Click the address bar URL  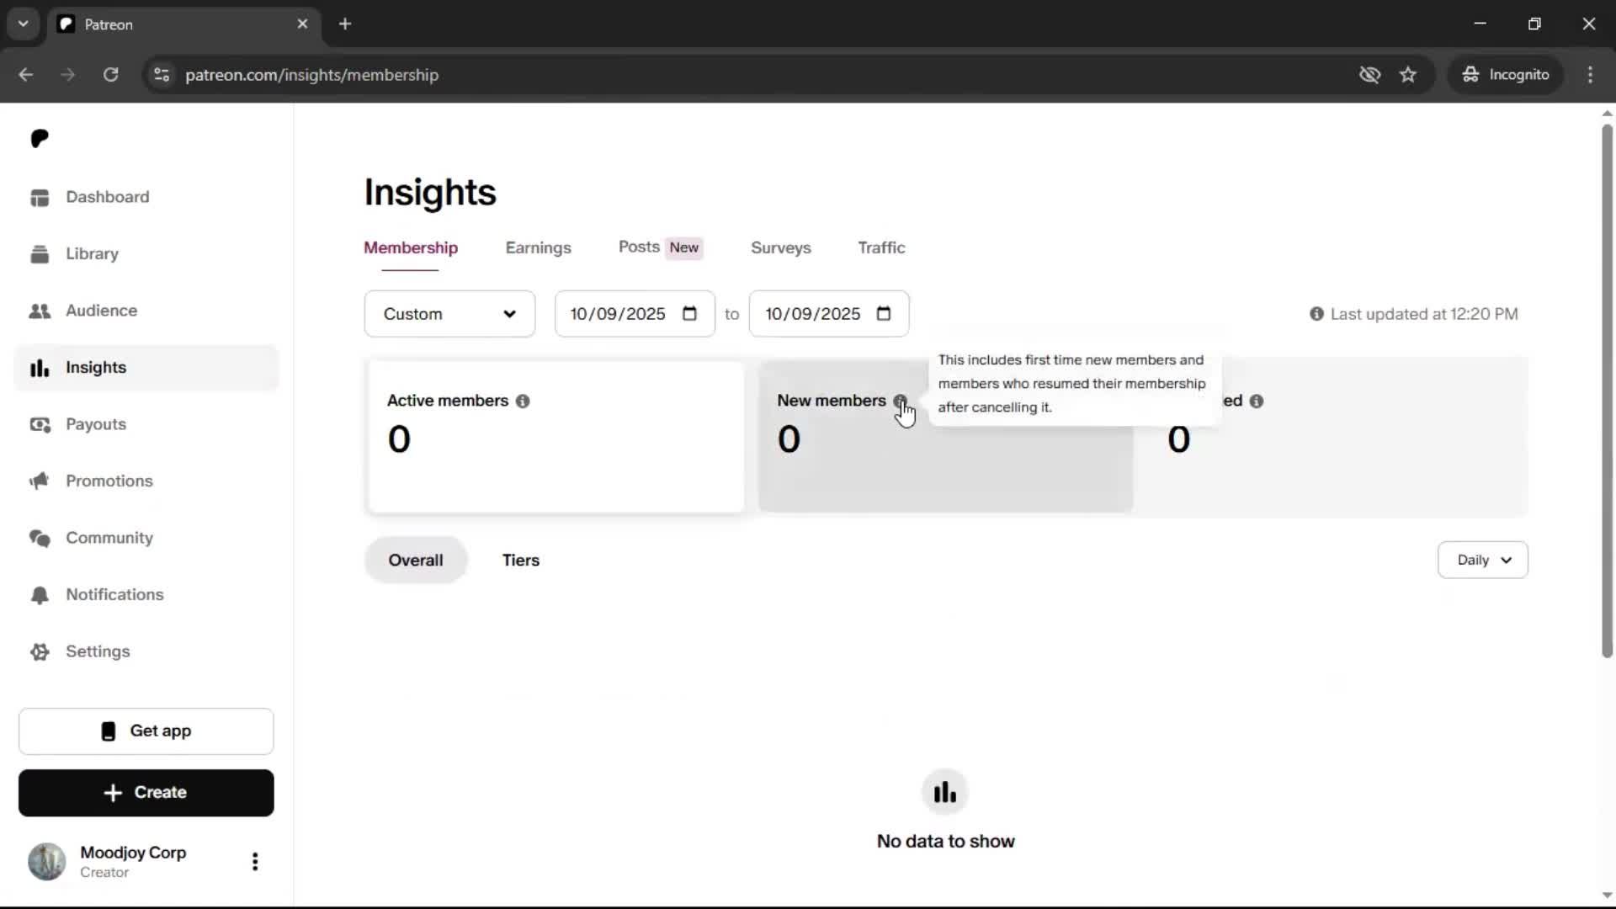311,75
